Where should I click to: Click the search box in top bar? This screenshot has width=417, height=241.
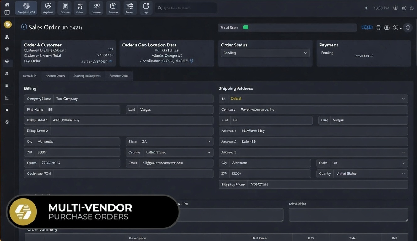coord(186,8)
